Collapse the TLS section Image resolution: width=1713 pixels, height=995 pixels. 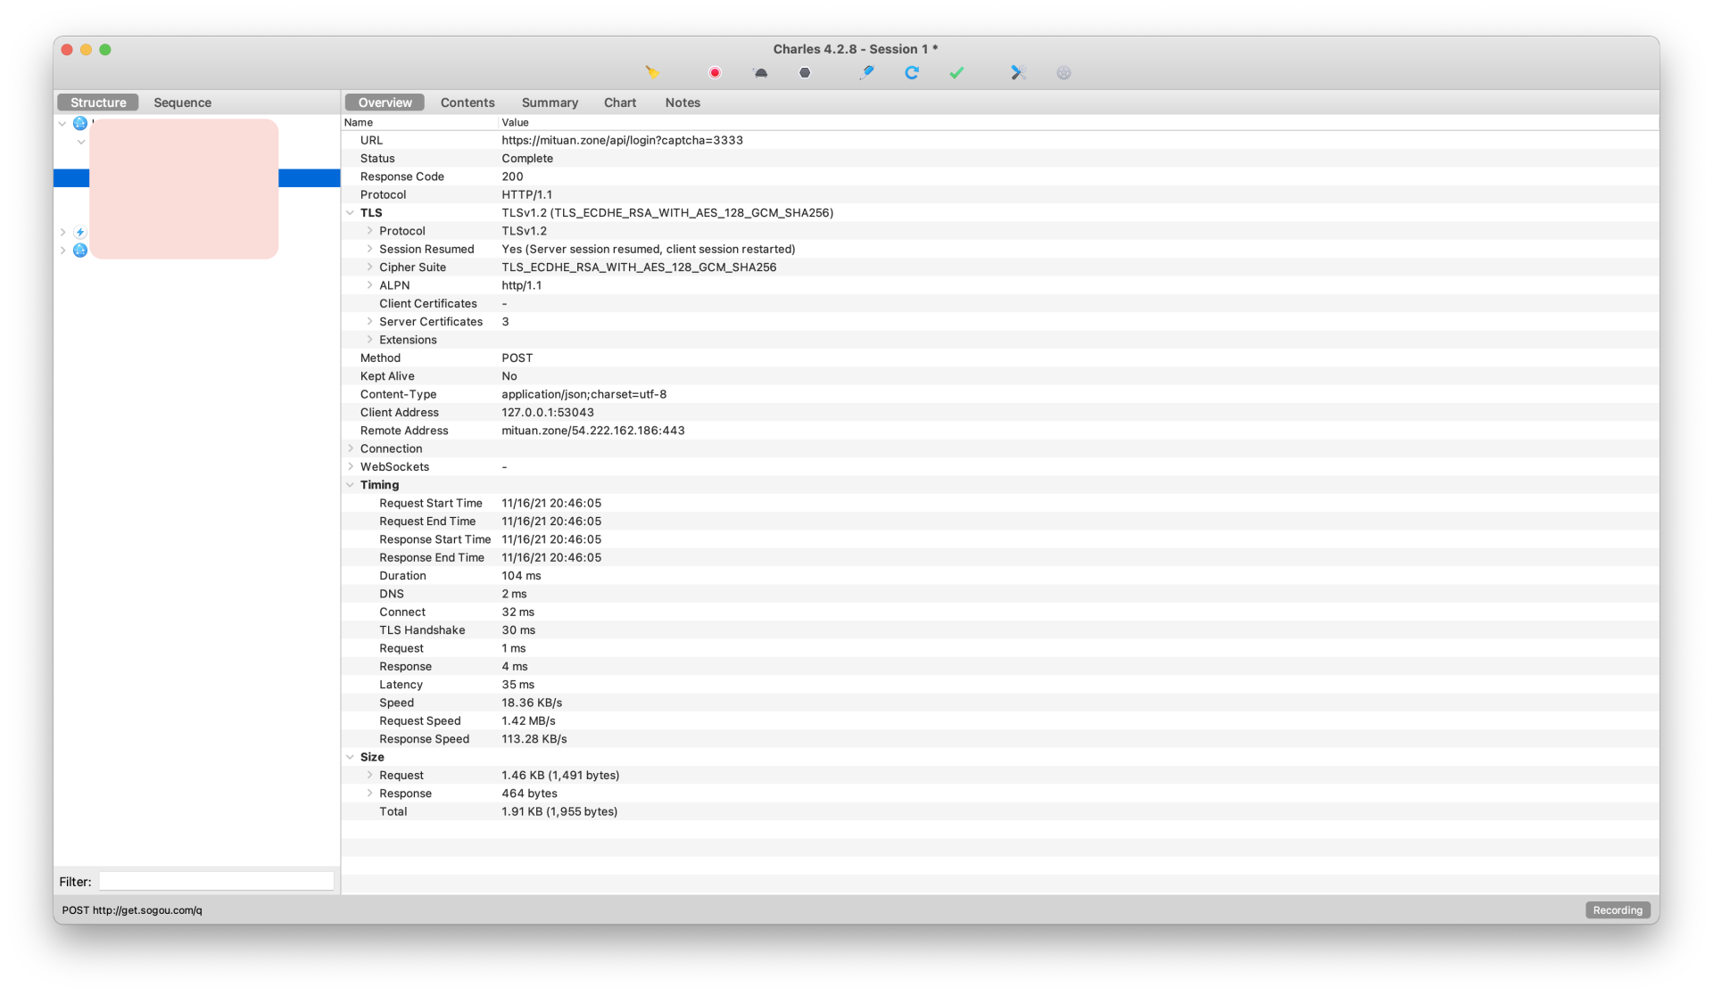[x=351, y=213]
